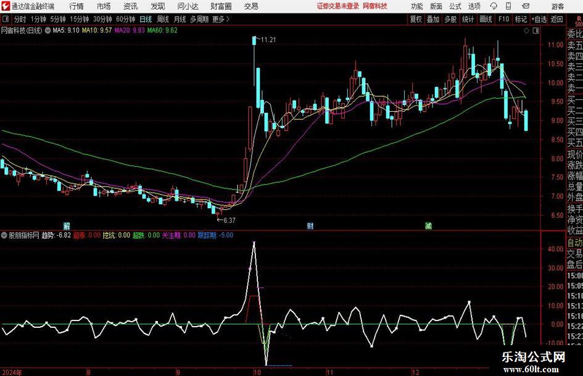Click month 10 marker on time axis
The width and height of the screenshot is (583, 376).
[x=257, y=372]
